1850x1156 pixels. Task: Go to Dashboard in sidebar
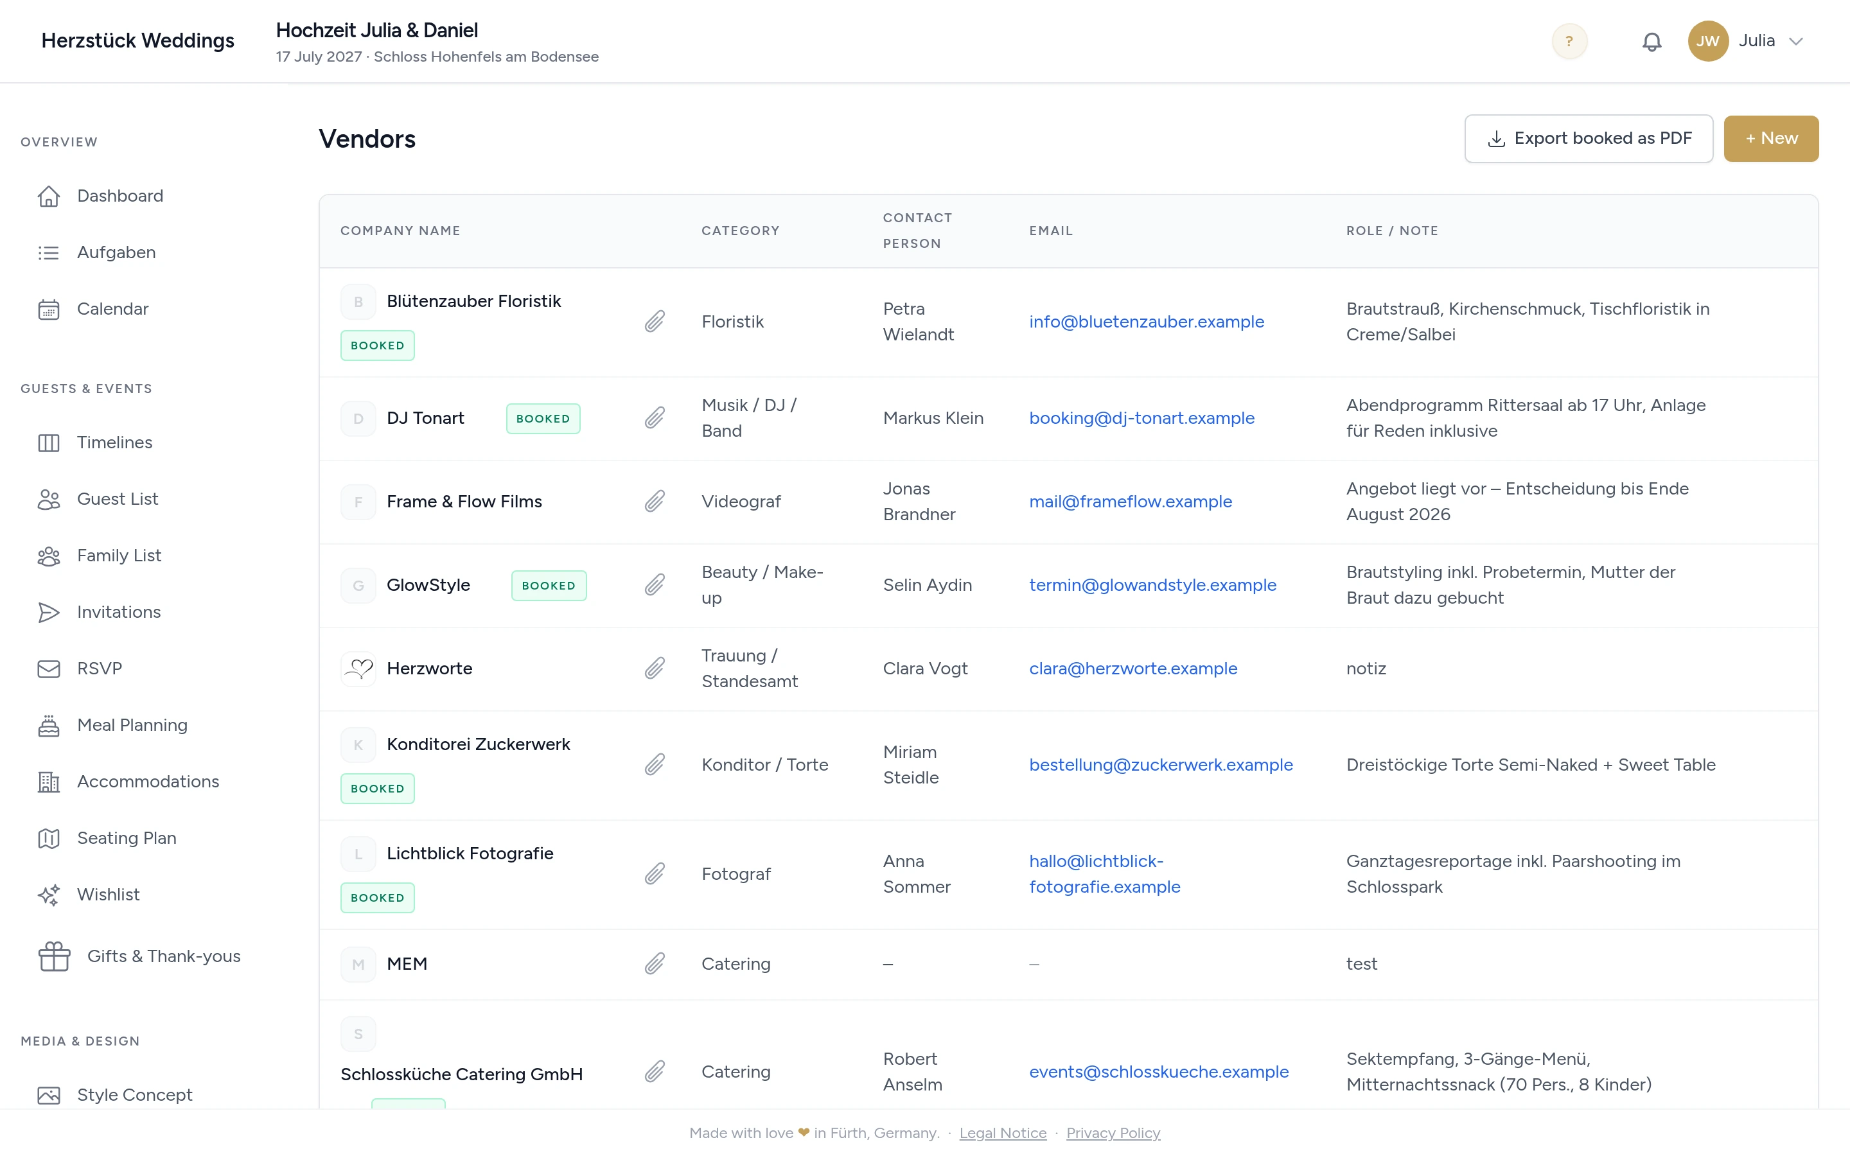120,196
